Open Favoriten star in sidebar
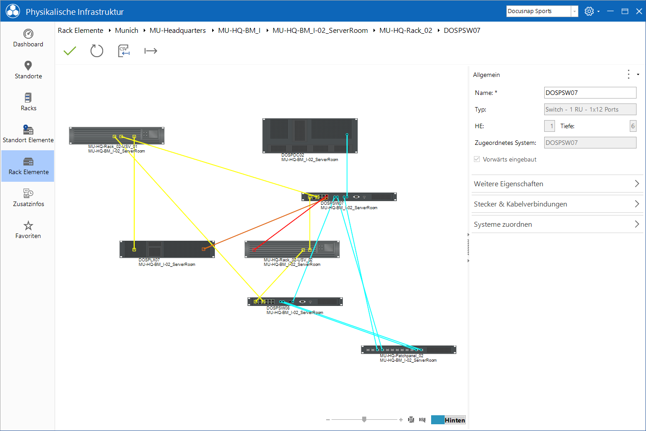This screenshot has width=646, height=431. point(28,230)
